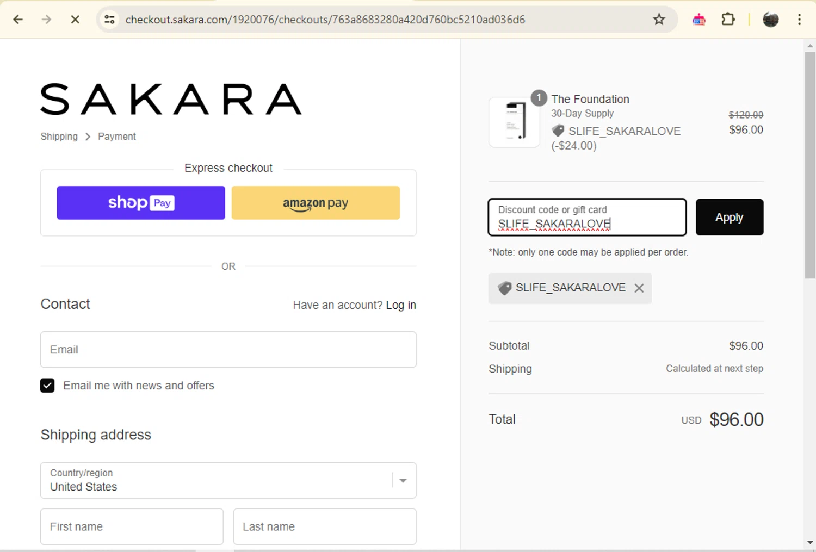Click the address bar URL
The image size is (816, 552).
(325, 20)
